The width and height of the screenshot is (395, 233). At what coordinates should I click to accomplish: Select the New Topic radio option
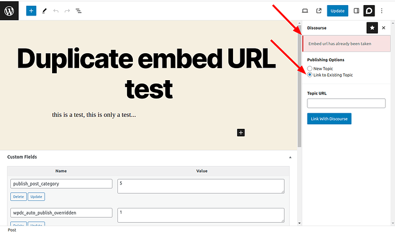pos(310,69)
